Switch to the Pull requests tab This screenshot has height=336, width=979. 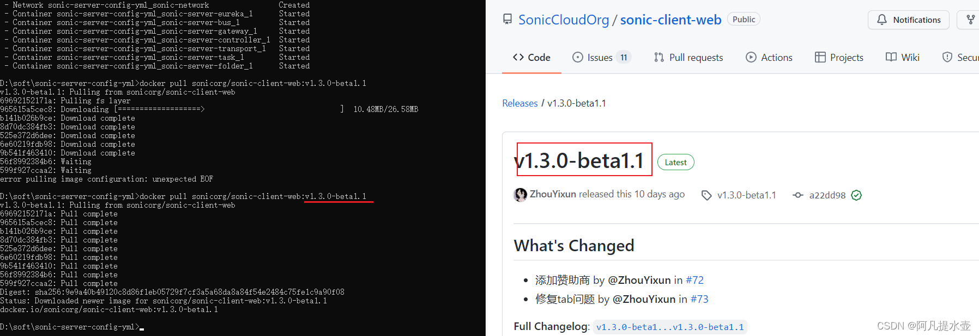coord(688,57)
